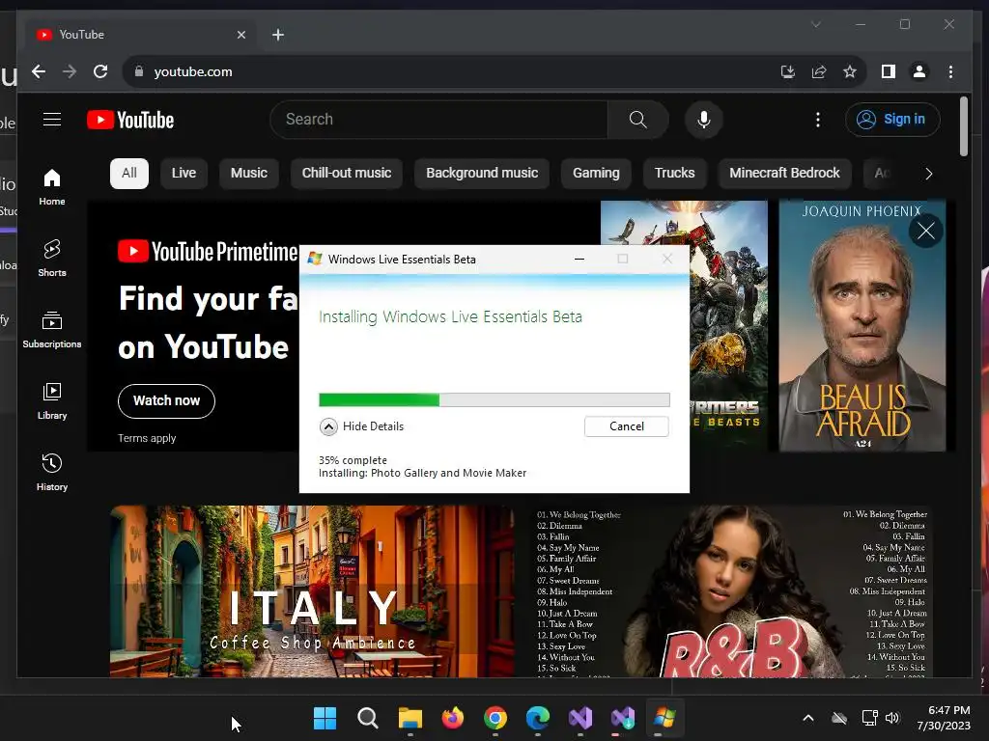Click the Watch now button
This screenshot has height=741, width=989.
click(166, 400)
